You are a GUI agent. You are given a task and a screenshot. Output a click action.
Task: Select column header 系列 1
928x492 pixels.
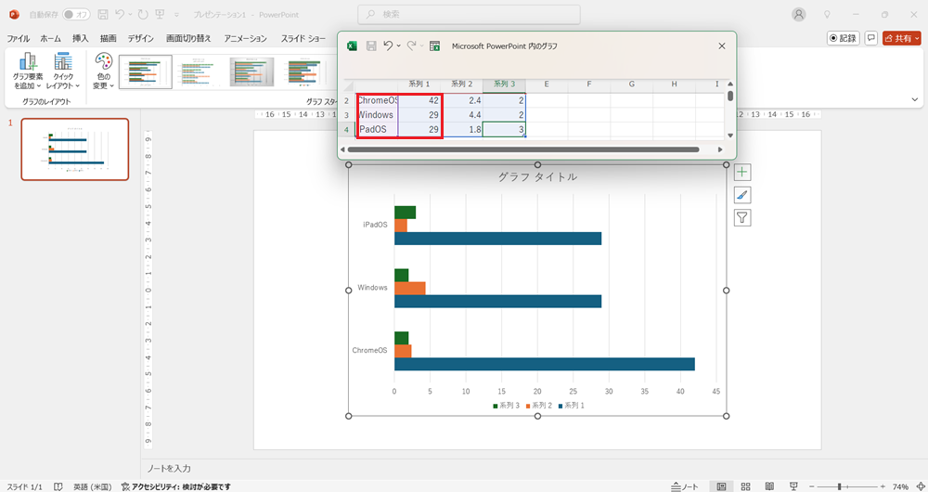coord(419,84)
